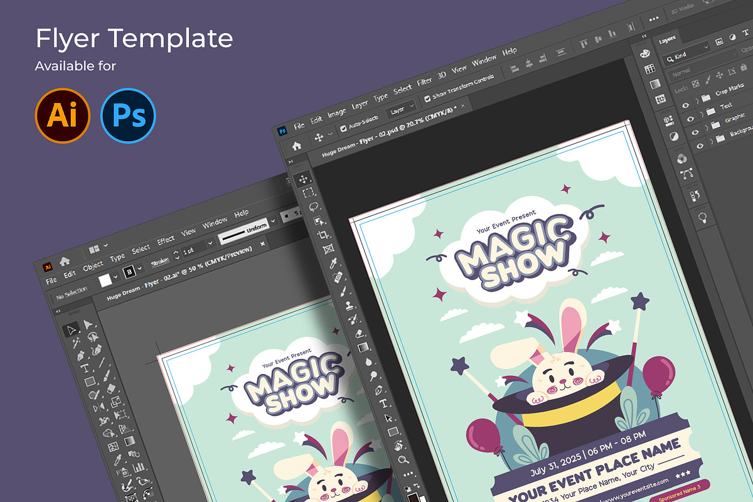Close the Flyer - 02.ai document tab
The height and width of the screenshot is (502, 753).
pyautogui.click(x=263, y=243)
